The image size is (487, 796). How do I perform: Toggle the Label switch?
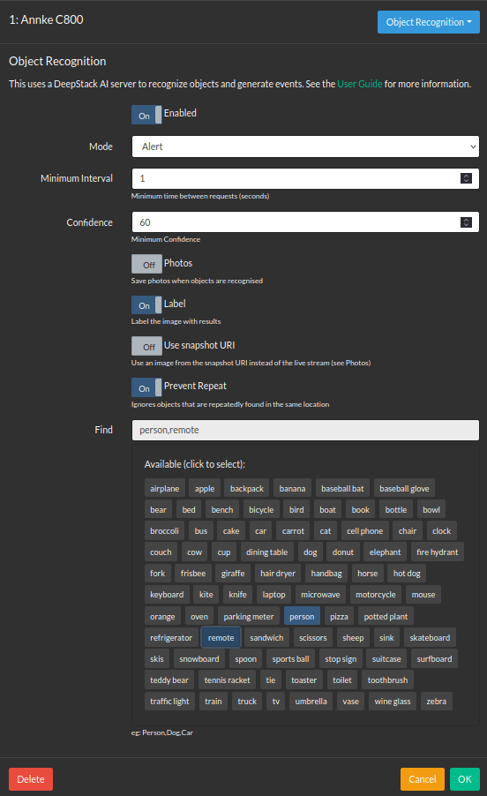146,305
